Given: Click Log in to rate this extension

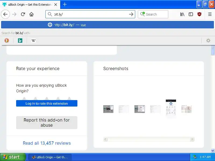Looking at the screenshot, I should pos(47,103).
